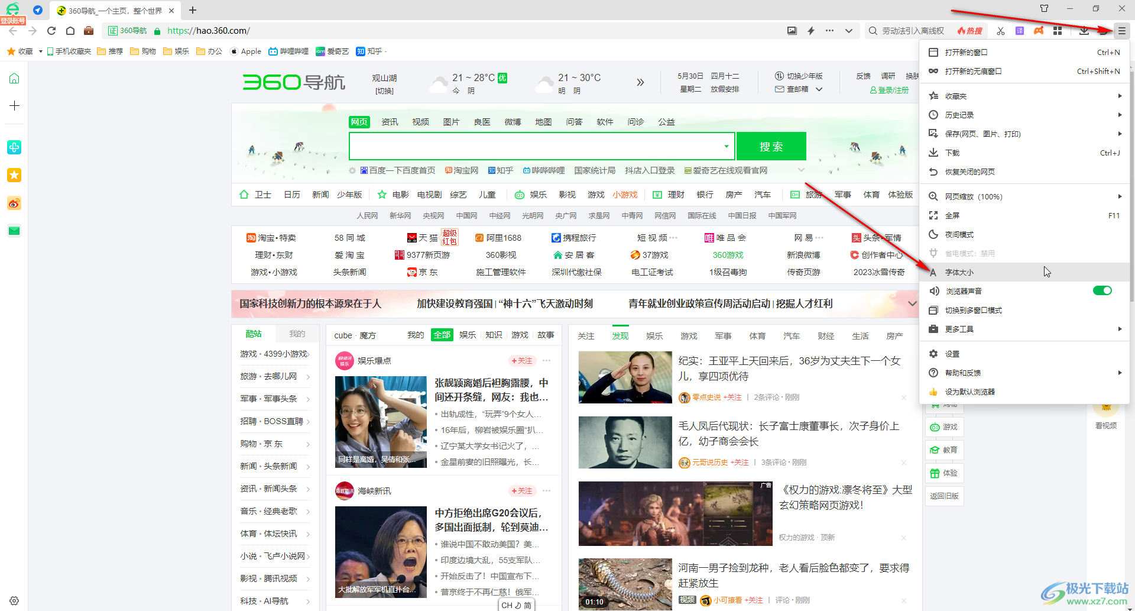
Task: Select 切换到多窗口模式 menu entry
Action: point(1024,310)
